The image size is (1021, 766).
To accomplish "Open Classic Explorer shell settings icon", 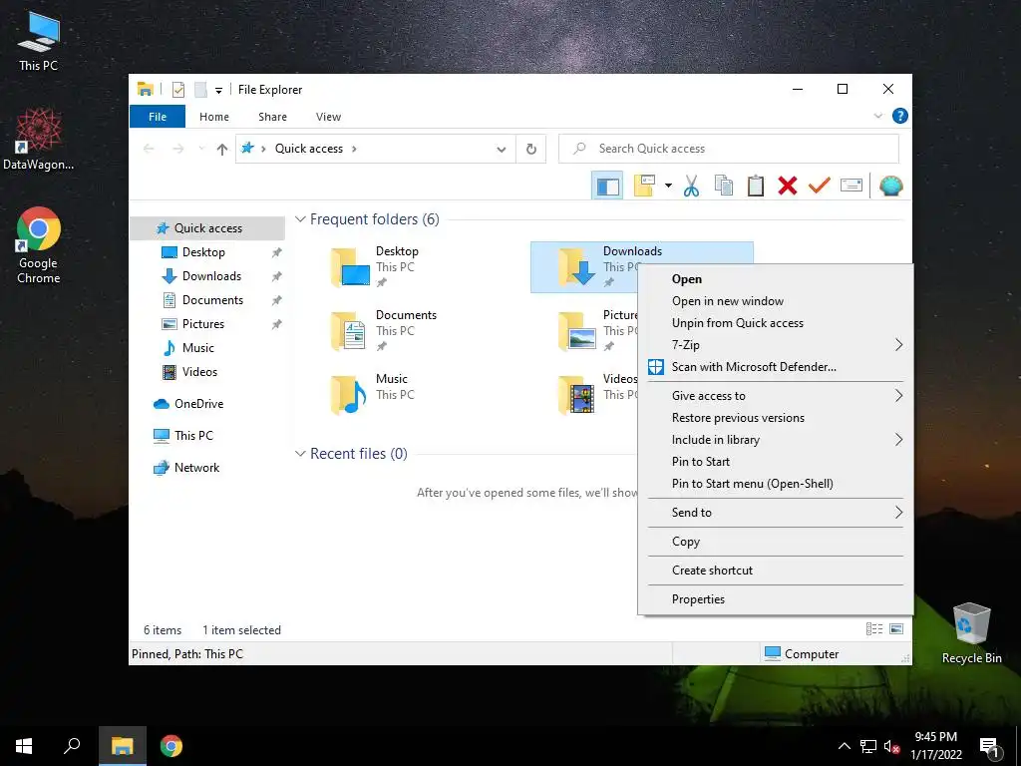I will pos(890,187).
